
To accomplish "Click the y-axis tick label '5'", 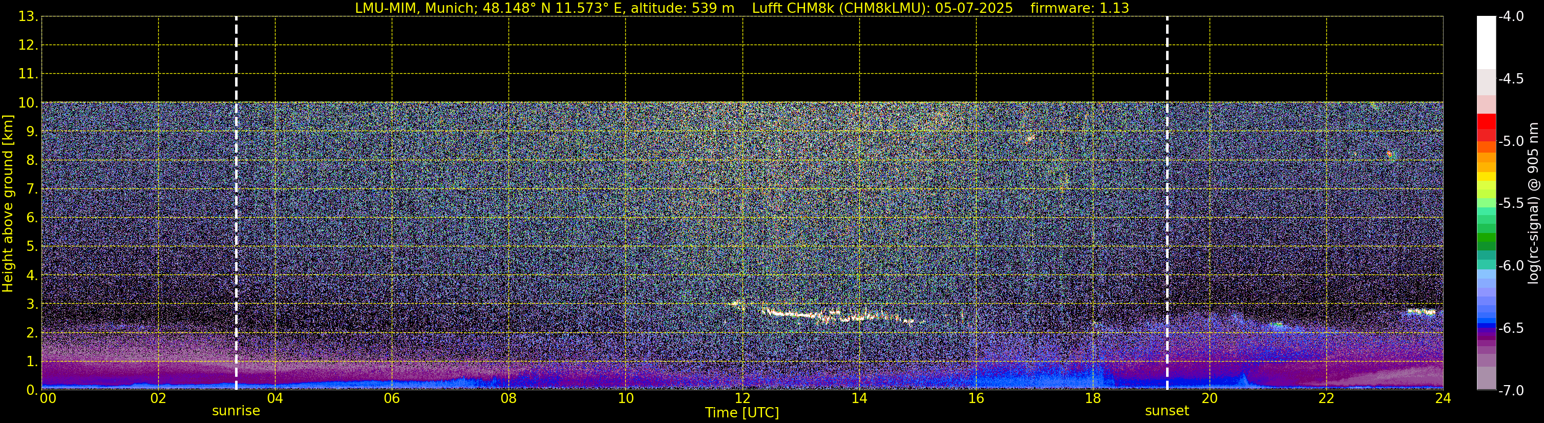I will coord(31,246).
